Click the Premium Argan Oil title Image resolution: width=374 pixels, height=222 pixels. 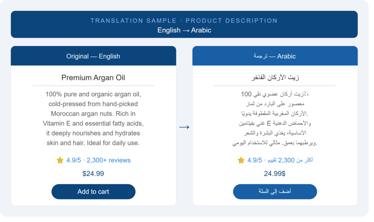coord(93,77)
